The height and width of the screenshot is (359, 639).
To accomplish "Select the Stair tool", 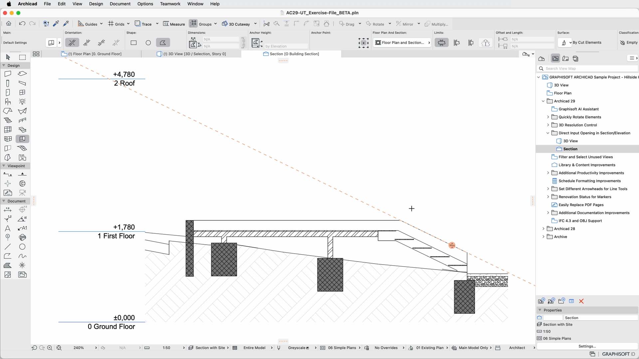I will coord(8,120).
